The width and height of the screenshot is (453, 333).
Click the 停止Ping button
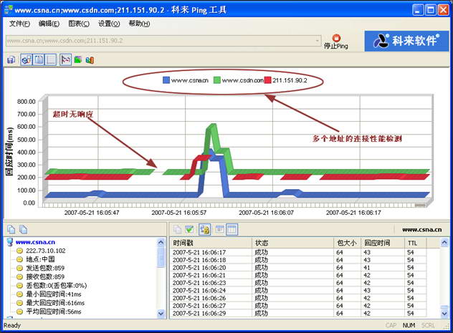[335, 42]
